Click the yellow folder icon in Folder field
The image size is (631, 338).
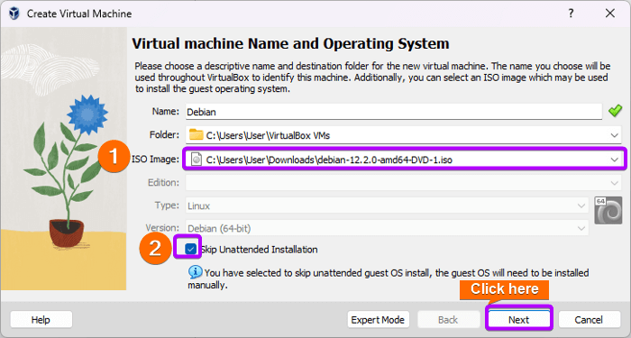pyautogui.click(x=196, y=135)
